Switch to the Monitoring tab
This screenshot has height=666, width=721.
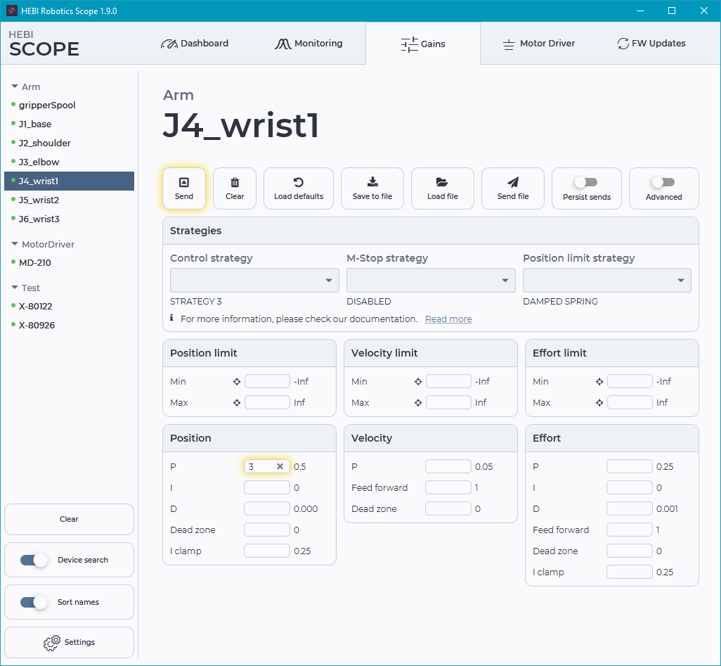pos(308,44)
